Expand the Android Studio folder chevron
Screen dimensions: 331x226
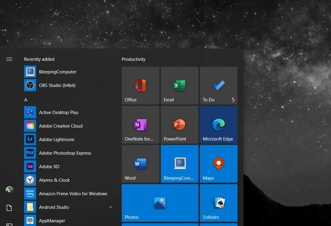[111, 207]
